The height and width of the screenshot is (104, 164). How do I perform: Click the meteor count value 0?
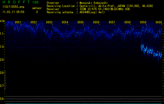click(x=37, y=12)
